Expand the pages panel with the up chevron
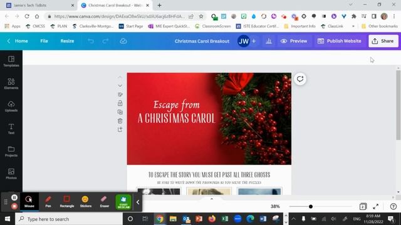Screen dimensions: 401x225 (212, 199)
